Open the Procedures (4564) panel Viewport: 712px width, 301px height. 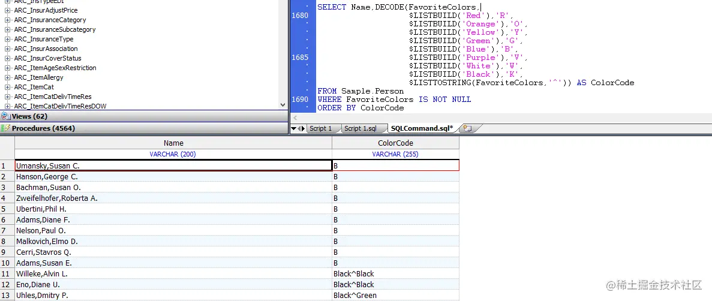144,128
